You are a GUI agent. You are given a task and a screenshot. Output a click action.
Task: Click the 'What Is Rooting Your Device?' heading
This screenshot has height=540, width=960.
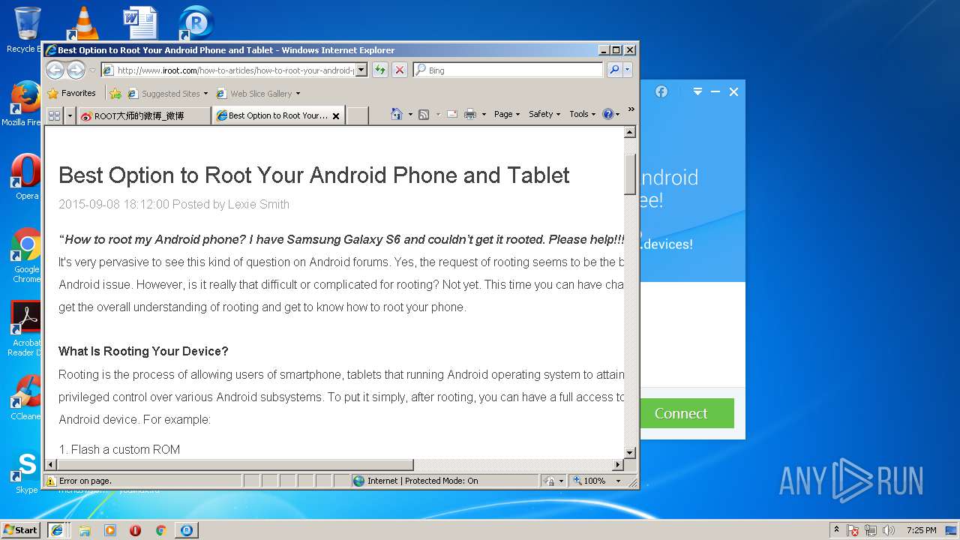pos(143,351)
